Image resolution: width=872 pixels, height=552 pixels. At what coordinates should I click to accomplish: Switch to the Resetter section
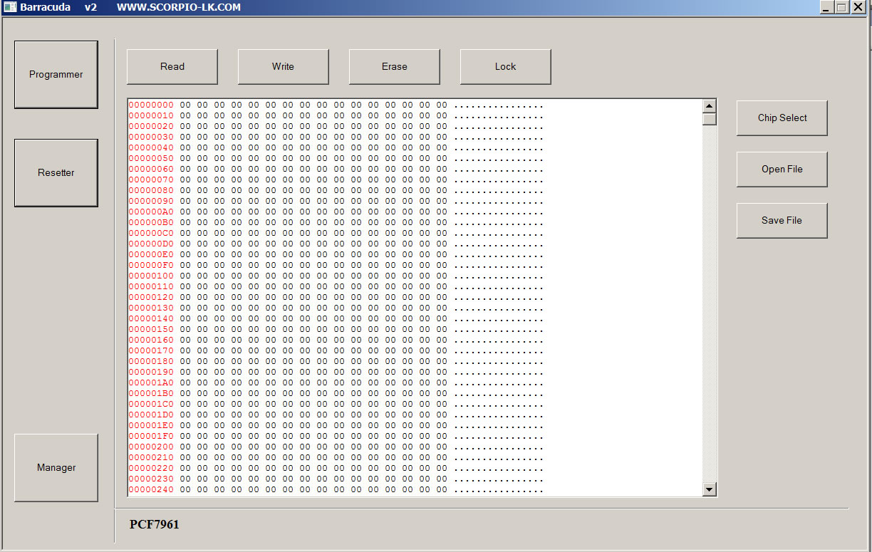[56, 172]
